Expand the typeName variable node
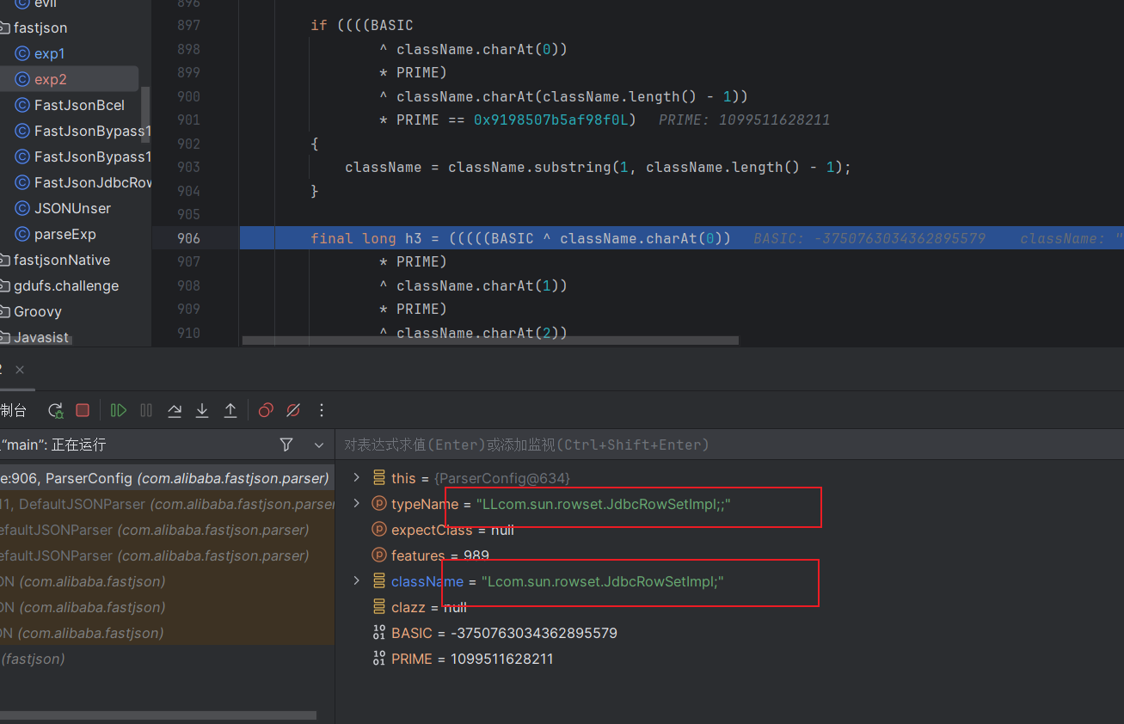1124x724 pixels. coord(357,504)
